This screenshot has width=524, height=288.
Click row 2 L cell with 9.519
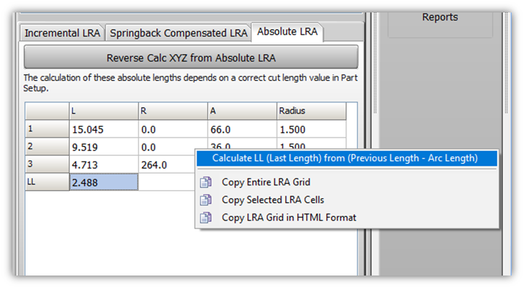[x=103, y=147]
